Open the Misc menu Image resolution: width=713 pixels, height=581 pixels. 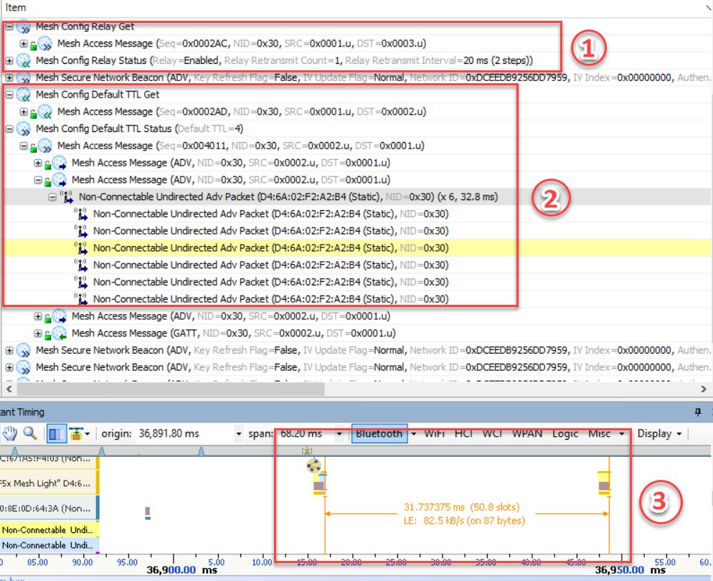coord(604,433)
